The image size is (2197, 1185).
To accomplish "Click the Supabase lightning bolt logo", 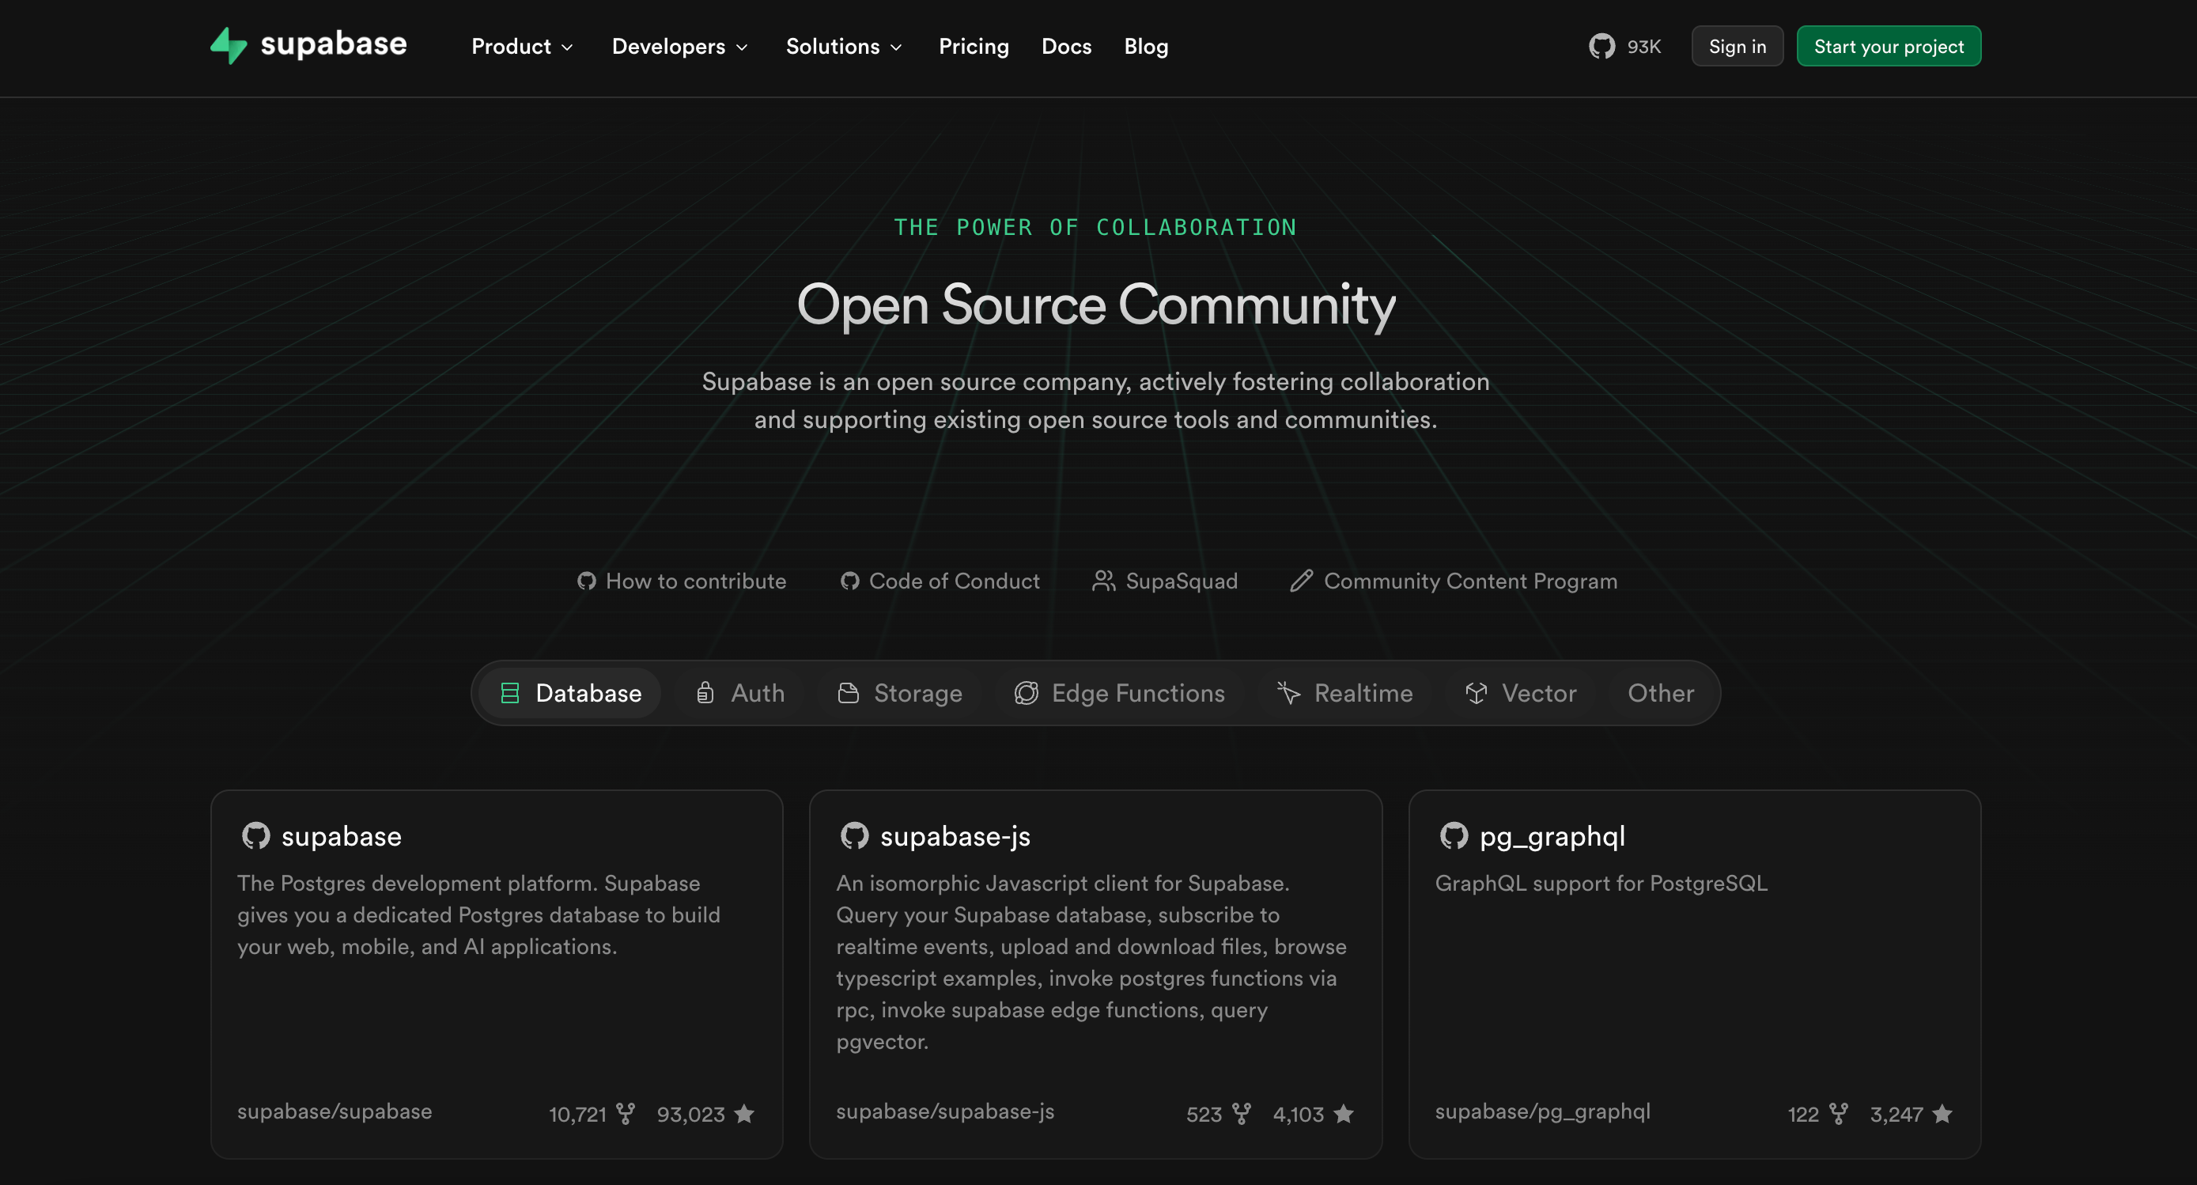I will [x=229, y=46].
